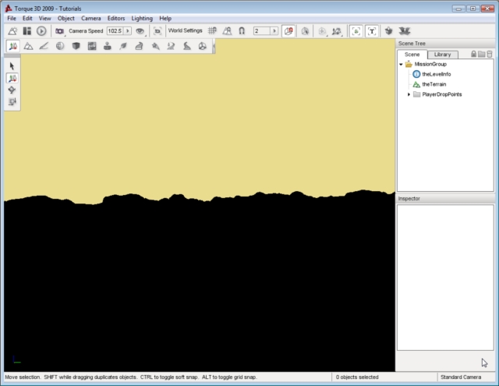Select theTerrain in the scene tree
Image resolution: width=499 pixels, height=386 pixels.
(x=436, y=84)
